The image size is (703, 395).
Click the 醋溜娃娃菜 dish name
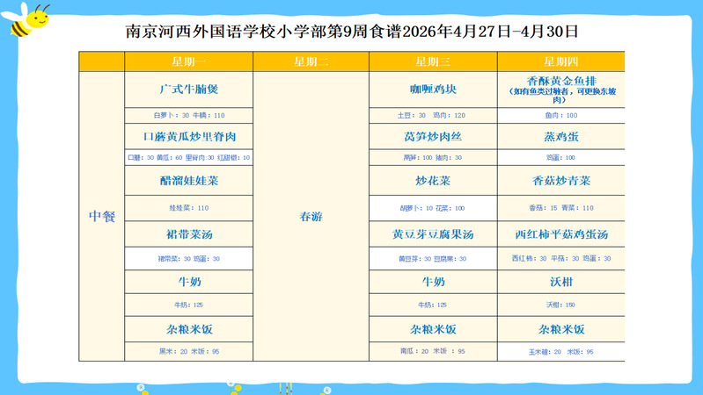(188, 181)
